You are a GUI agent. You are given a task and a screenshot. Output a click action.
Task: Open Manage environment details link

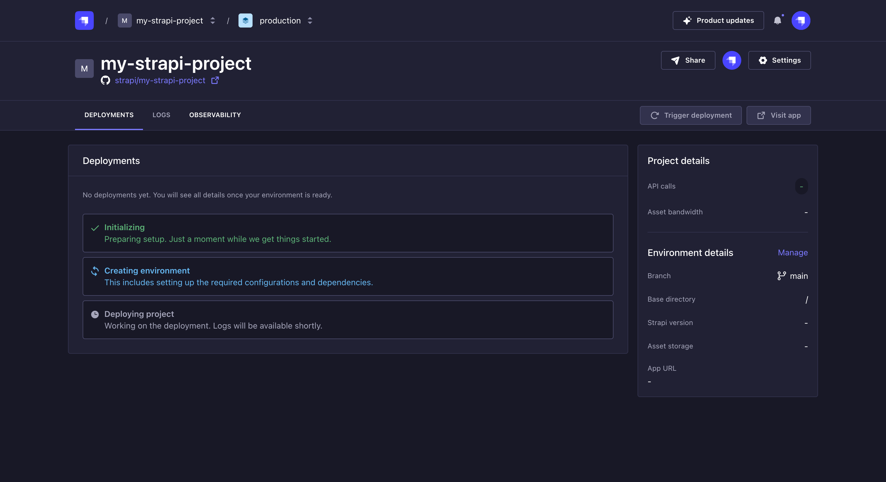793,252
